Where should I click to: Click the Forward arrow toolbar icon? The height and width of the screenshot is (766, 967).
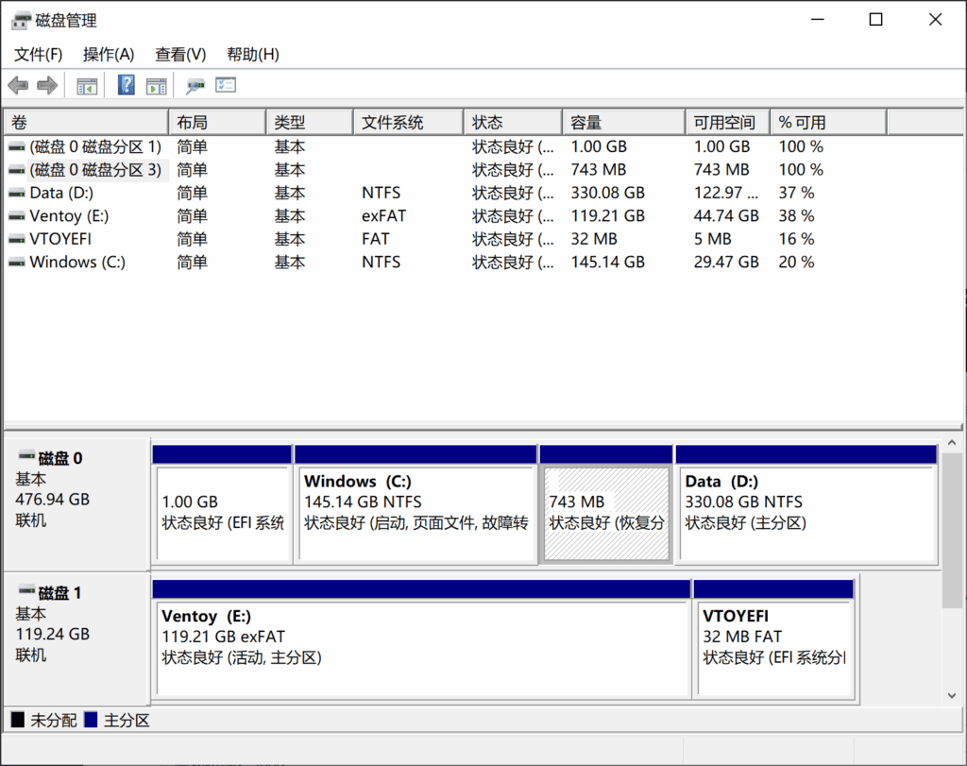click(47, 86)
